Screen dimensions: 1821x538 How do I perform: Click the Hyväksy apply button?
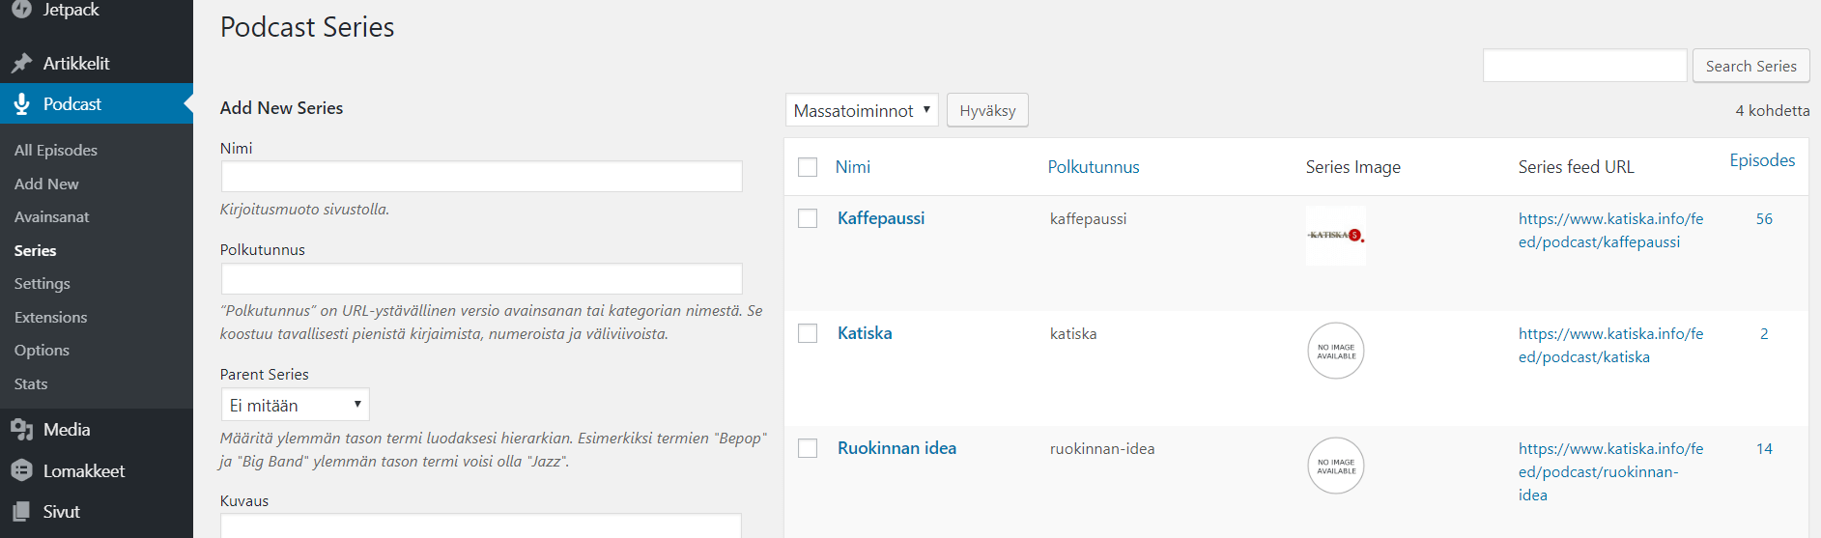click(x=987, y=110)
